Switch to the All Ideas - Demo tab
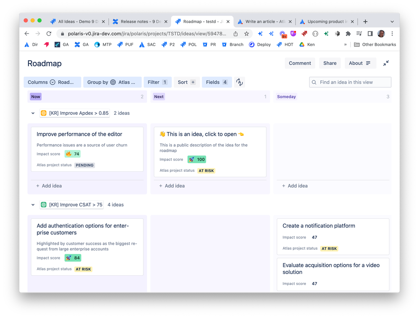Viewport: 419px width, 318px height. (x=78, y=22)
